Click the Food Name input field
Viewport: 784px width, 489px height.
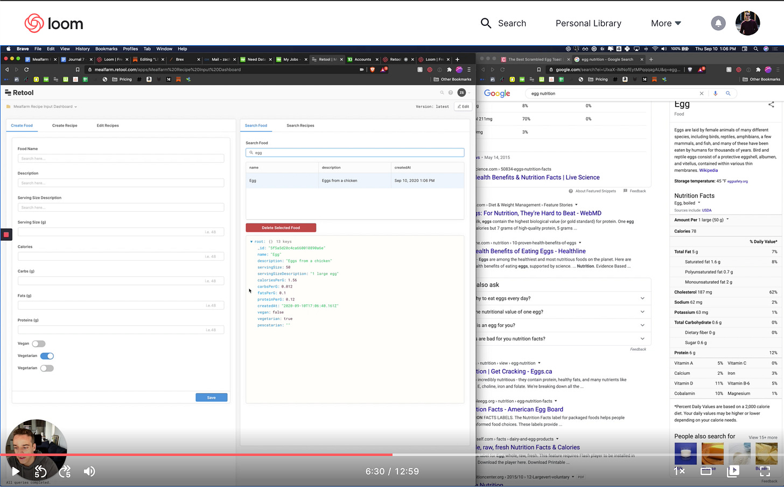pos(121,158)
